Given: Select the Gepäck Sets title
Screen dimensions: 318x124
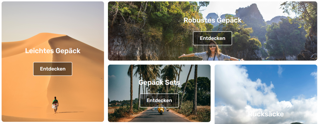Looking at the screenshot, I should coord(159,82).
